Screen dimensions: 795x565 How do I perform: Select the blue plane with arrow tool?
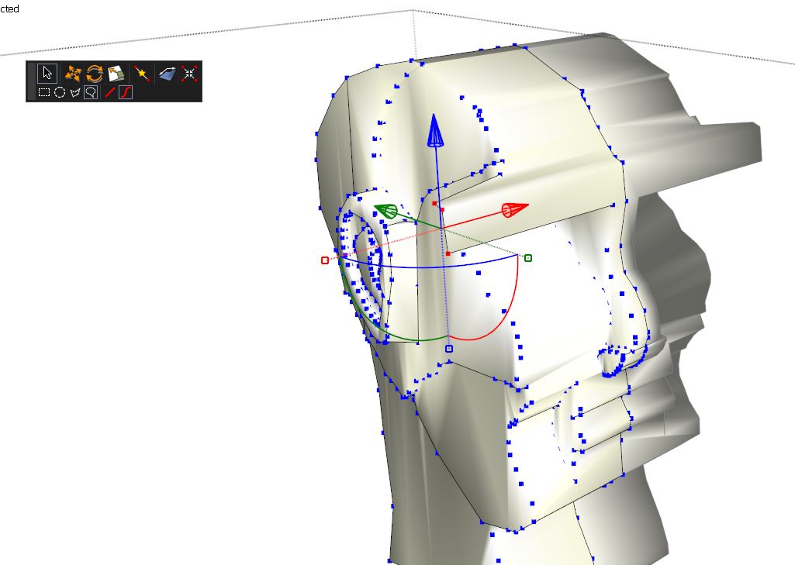point(167,74)
